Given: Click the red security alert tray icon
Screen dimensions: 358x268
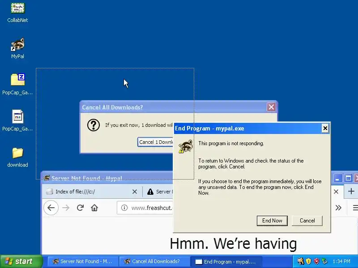Looking at the screenshot, I should click(316, 261).
